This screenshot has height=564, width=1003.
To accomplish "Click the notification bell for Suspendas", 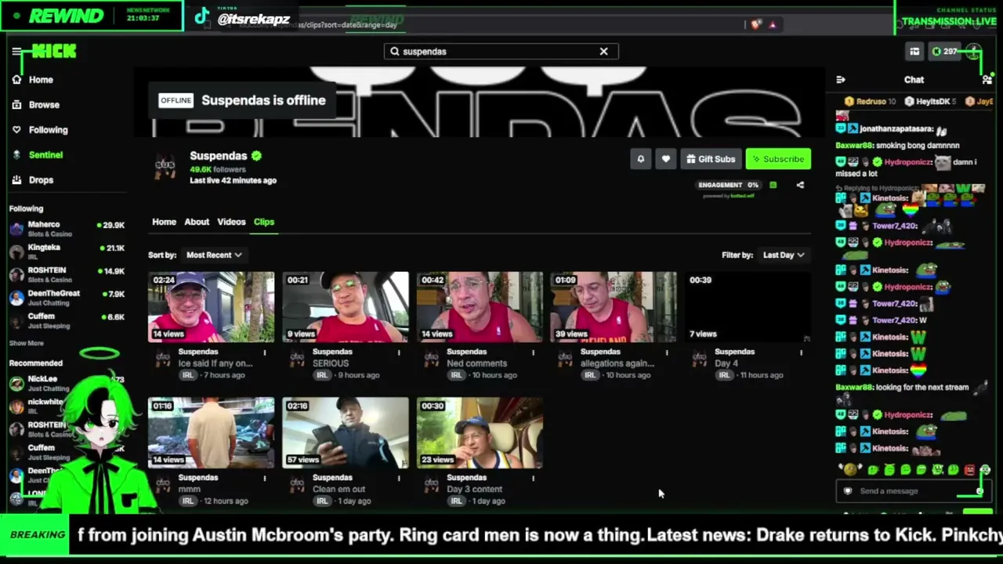I will tap(640, 159).
